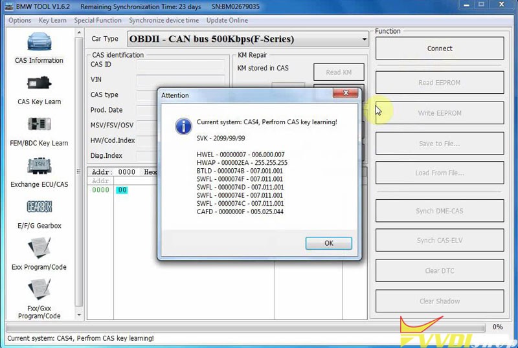Click the blue info icon in Attention dialog
This screenshot has height=348, width=518.
[x=183, y=126]
